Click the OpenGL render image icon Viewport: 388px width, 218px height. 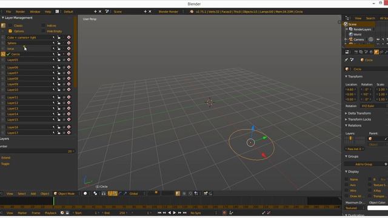[x=206, y=194]
